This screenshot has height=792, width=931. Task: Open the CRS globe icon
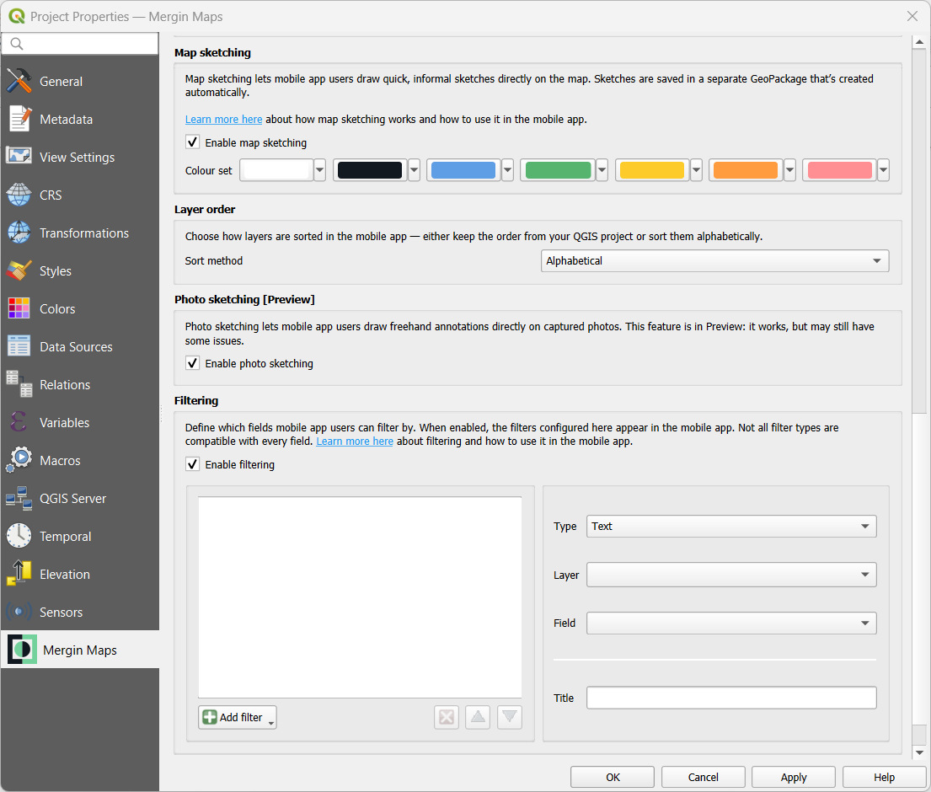pyautogui.click(x=19, y=195)
